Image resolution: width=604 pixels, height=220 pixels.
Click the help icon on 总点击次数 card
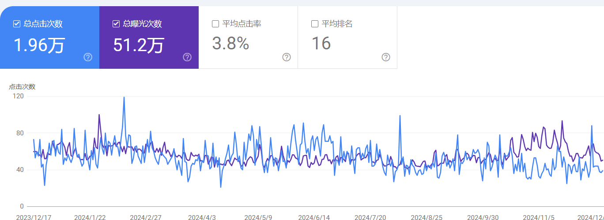(88, 57)
